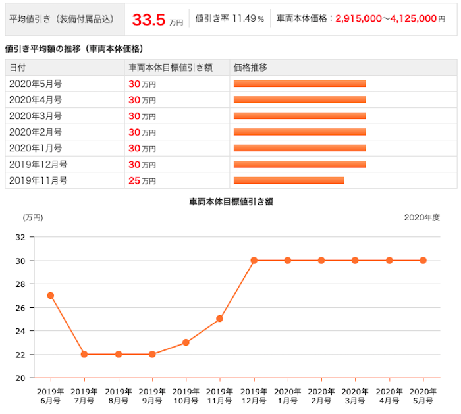Screen dimensions: 461x414
Task: Select the 2019年11月号 chart point at 25
Action: 219,319
